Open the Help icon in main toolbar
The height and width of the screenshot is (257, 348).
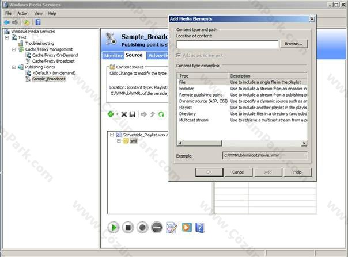tap(38, 22)
